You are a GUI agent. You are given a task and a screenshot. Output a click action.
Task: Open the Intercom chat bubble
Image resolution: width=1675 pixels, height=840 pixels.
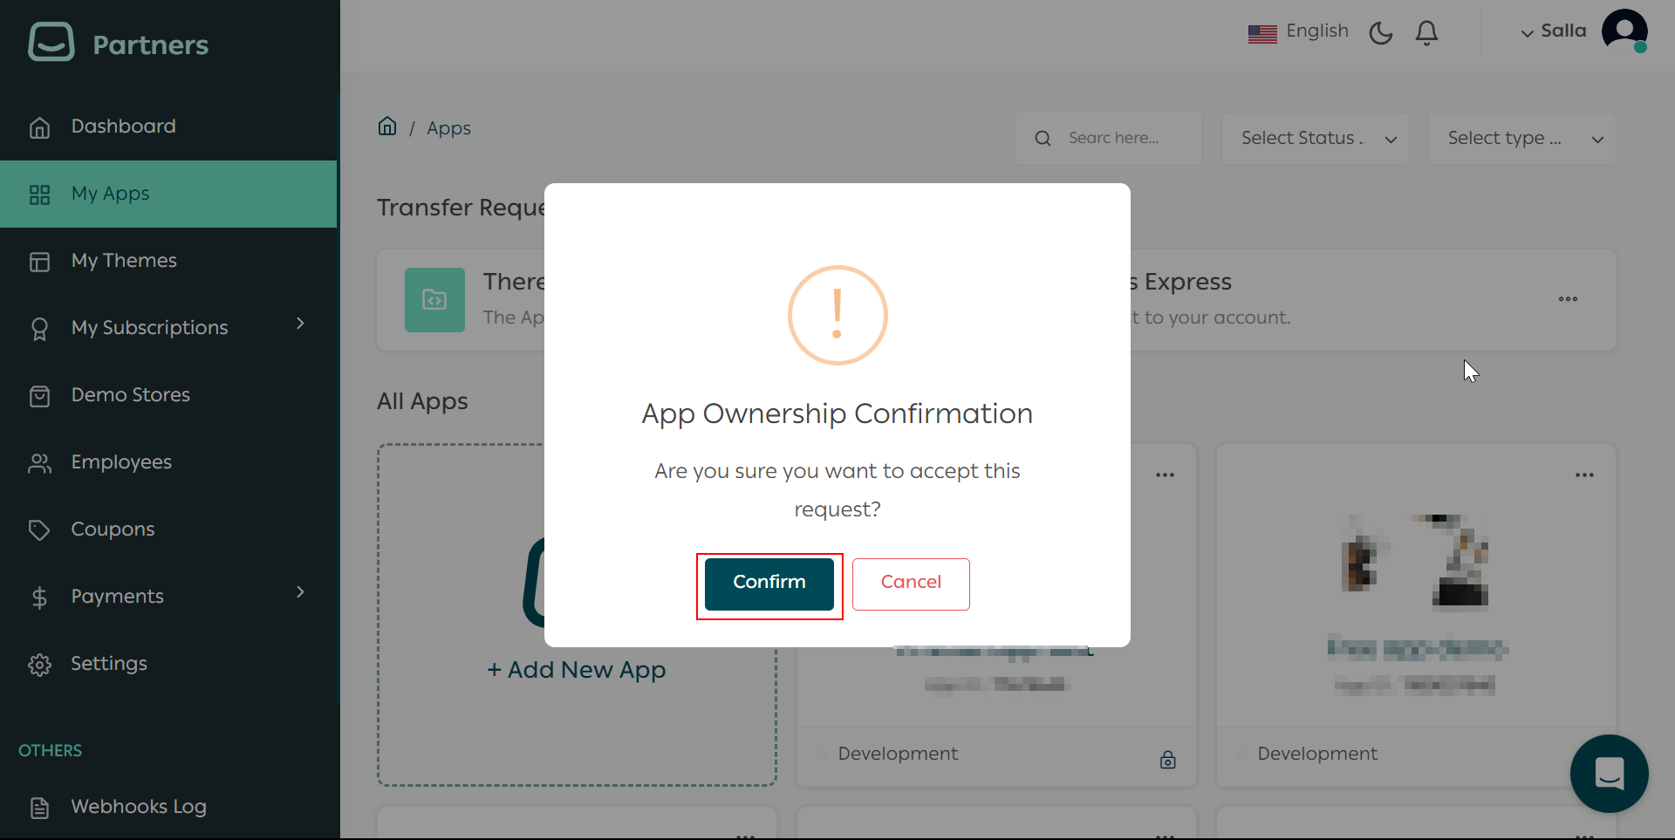(x=1609, y=774)
